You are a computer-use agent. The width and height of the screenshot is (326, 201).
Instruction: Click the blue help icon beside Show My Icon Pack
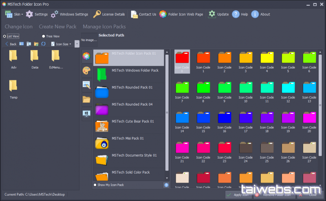click(x=166, y=185)
